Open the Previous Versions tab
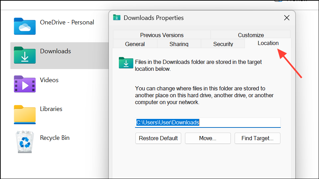 point(162,35)
